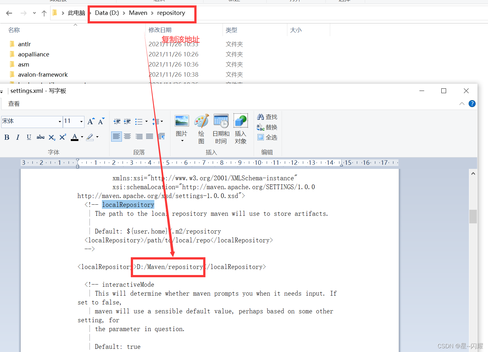Start a bulleted list
Viewport: 488px width, 352px height.
tap(139, 121)
